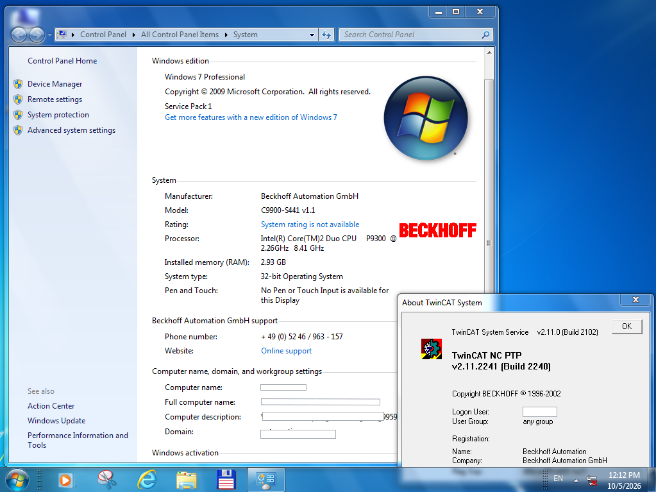This screenshot has width=656, height=492.
Task: Open Device Manager from the sidebar
Action: (55, 84)
